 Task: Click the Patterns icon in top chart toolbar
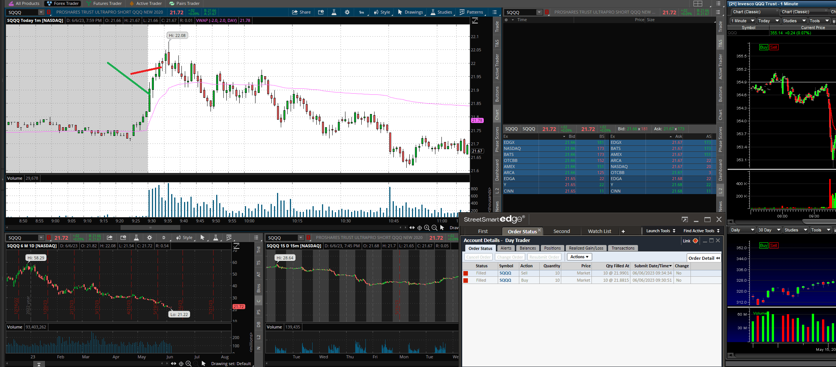(471, 12)
